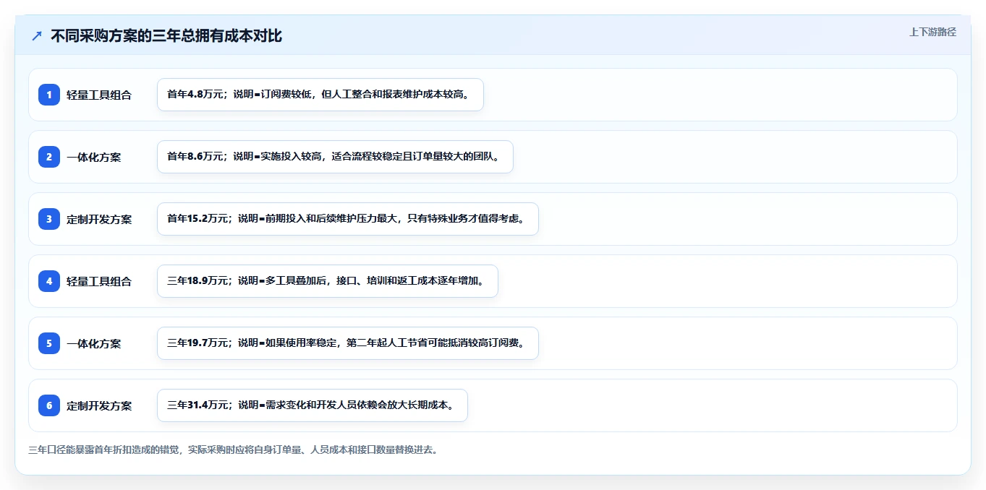Click 一体化方案 label in row 5

point(94,343)
